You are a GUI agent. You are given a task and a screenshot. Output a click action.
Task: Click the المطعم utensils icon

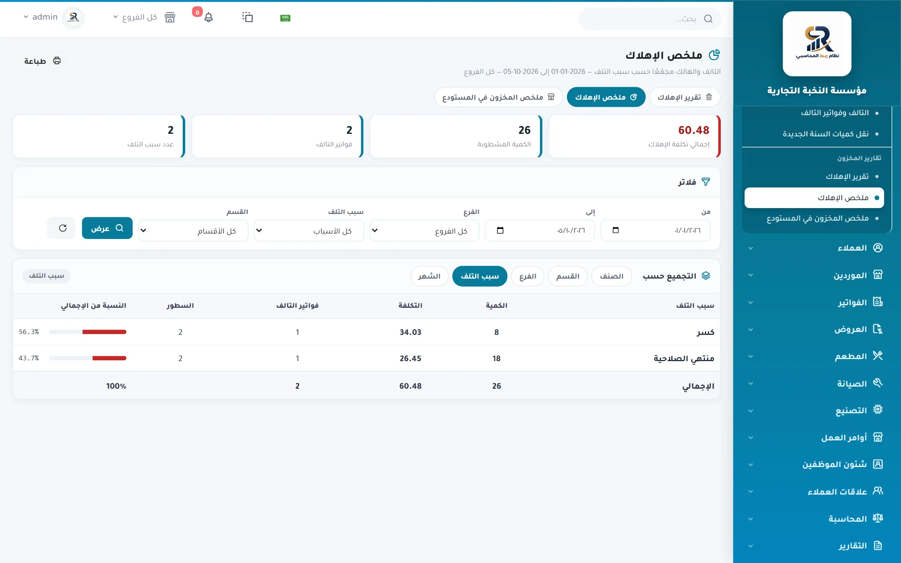pyautogui.click(x=878, y=356)
